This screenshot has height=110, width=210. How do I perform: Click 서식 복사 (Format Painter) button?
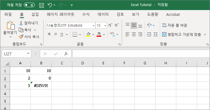pos(29,37)
